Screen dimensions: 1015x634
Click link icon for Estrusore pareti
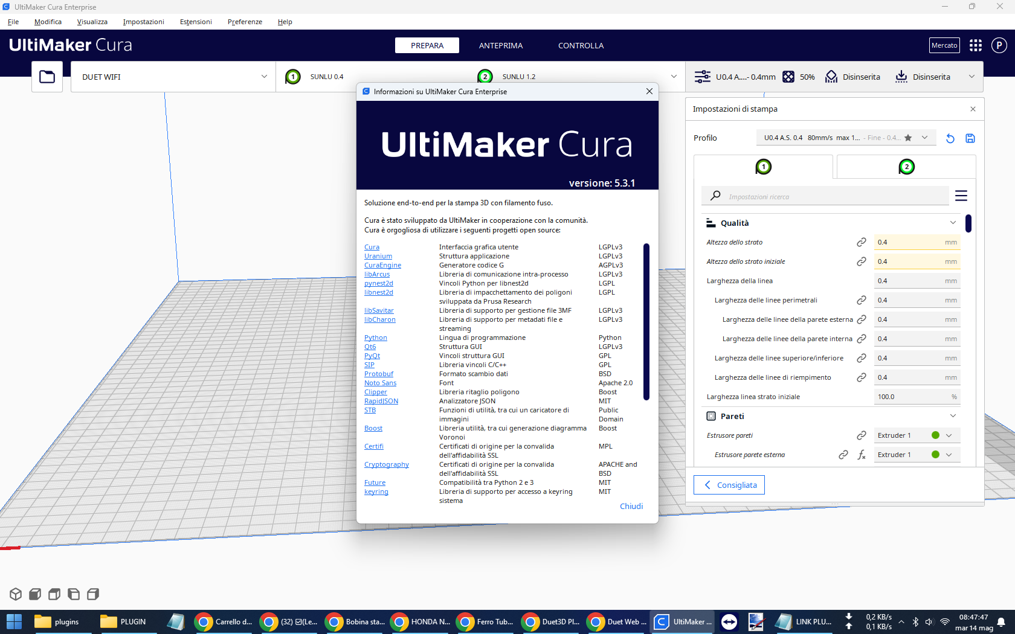[862, 435]
